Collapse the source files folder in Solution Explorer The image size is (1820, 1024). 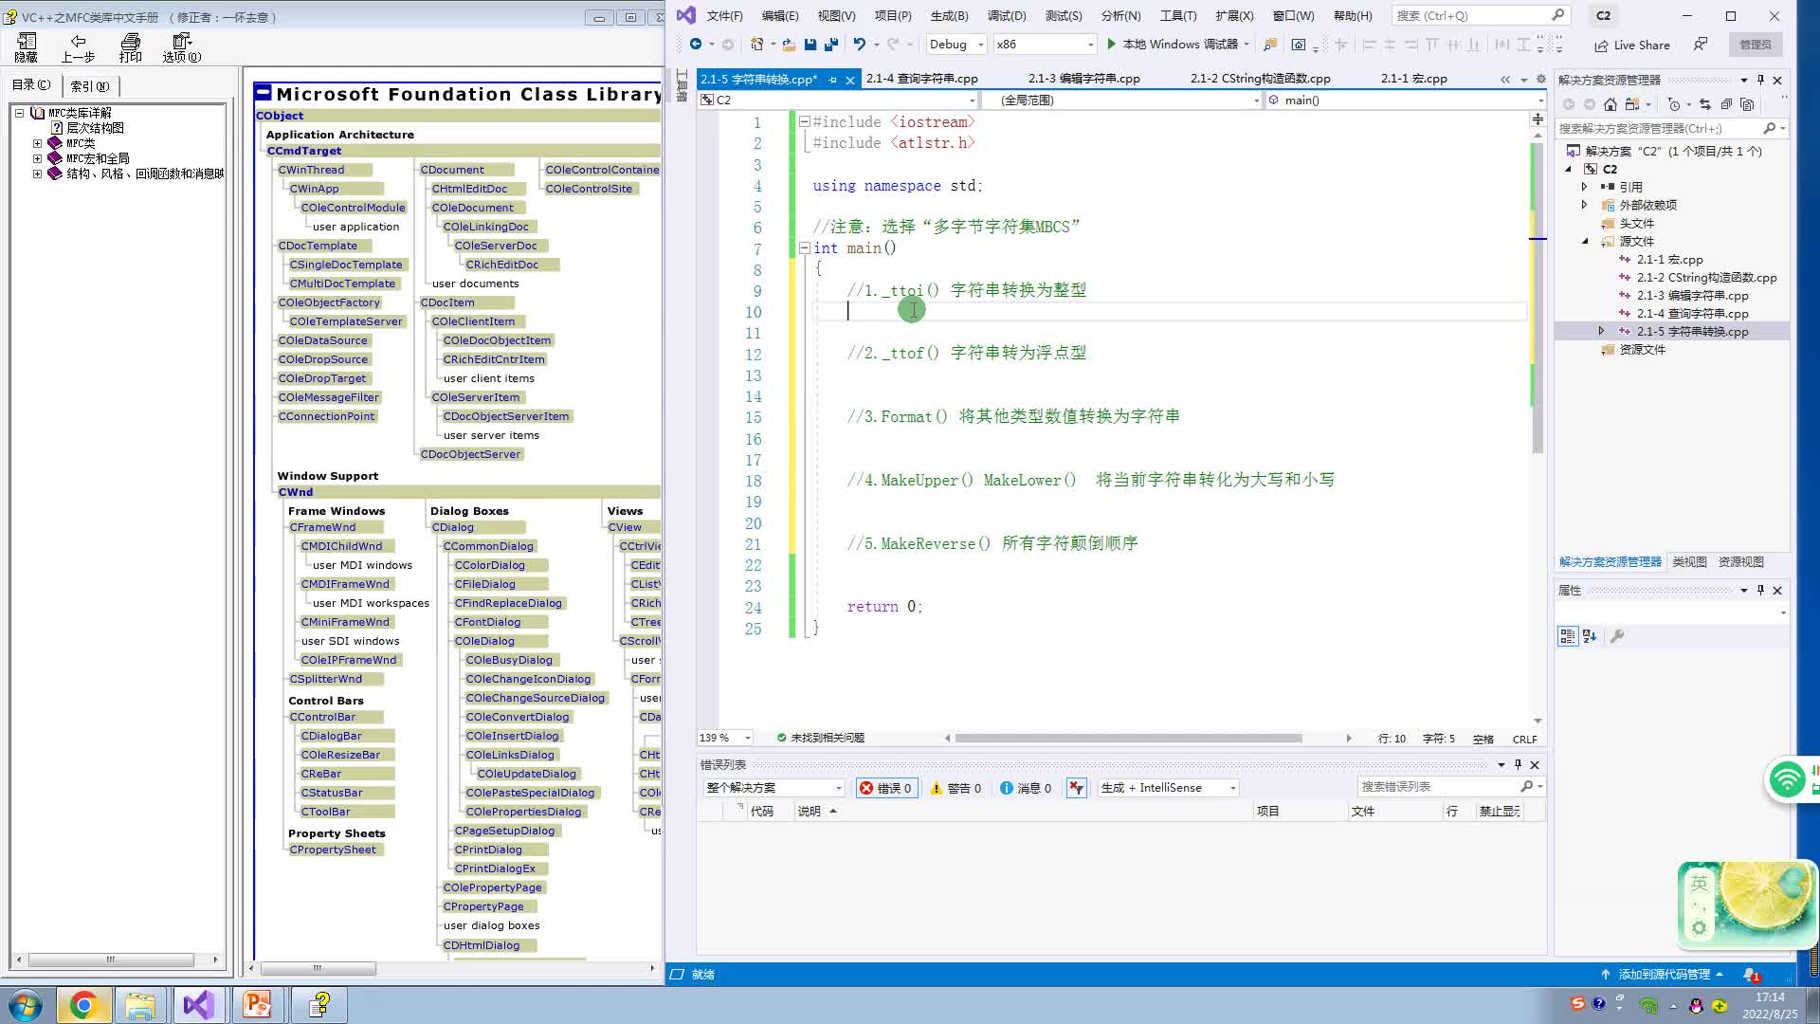coord(1584,241)
